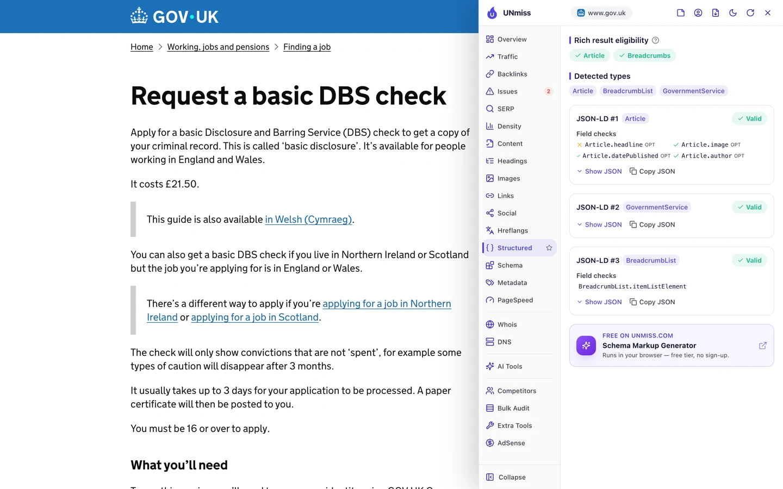
Task: Click the www.gov.uk site chip
Action: tap(601, 13)
